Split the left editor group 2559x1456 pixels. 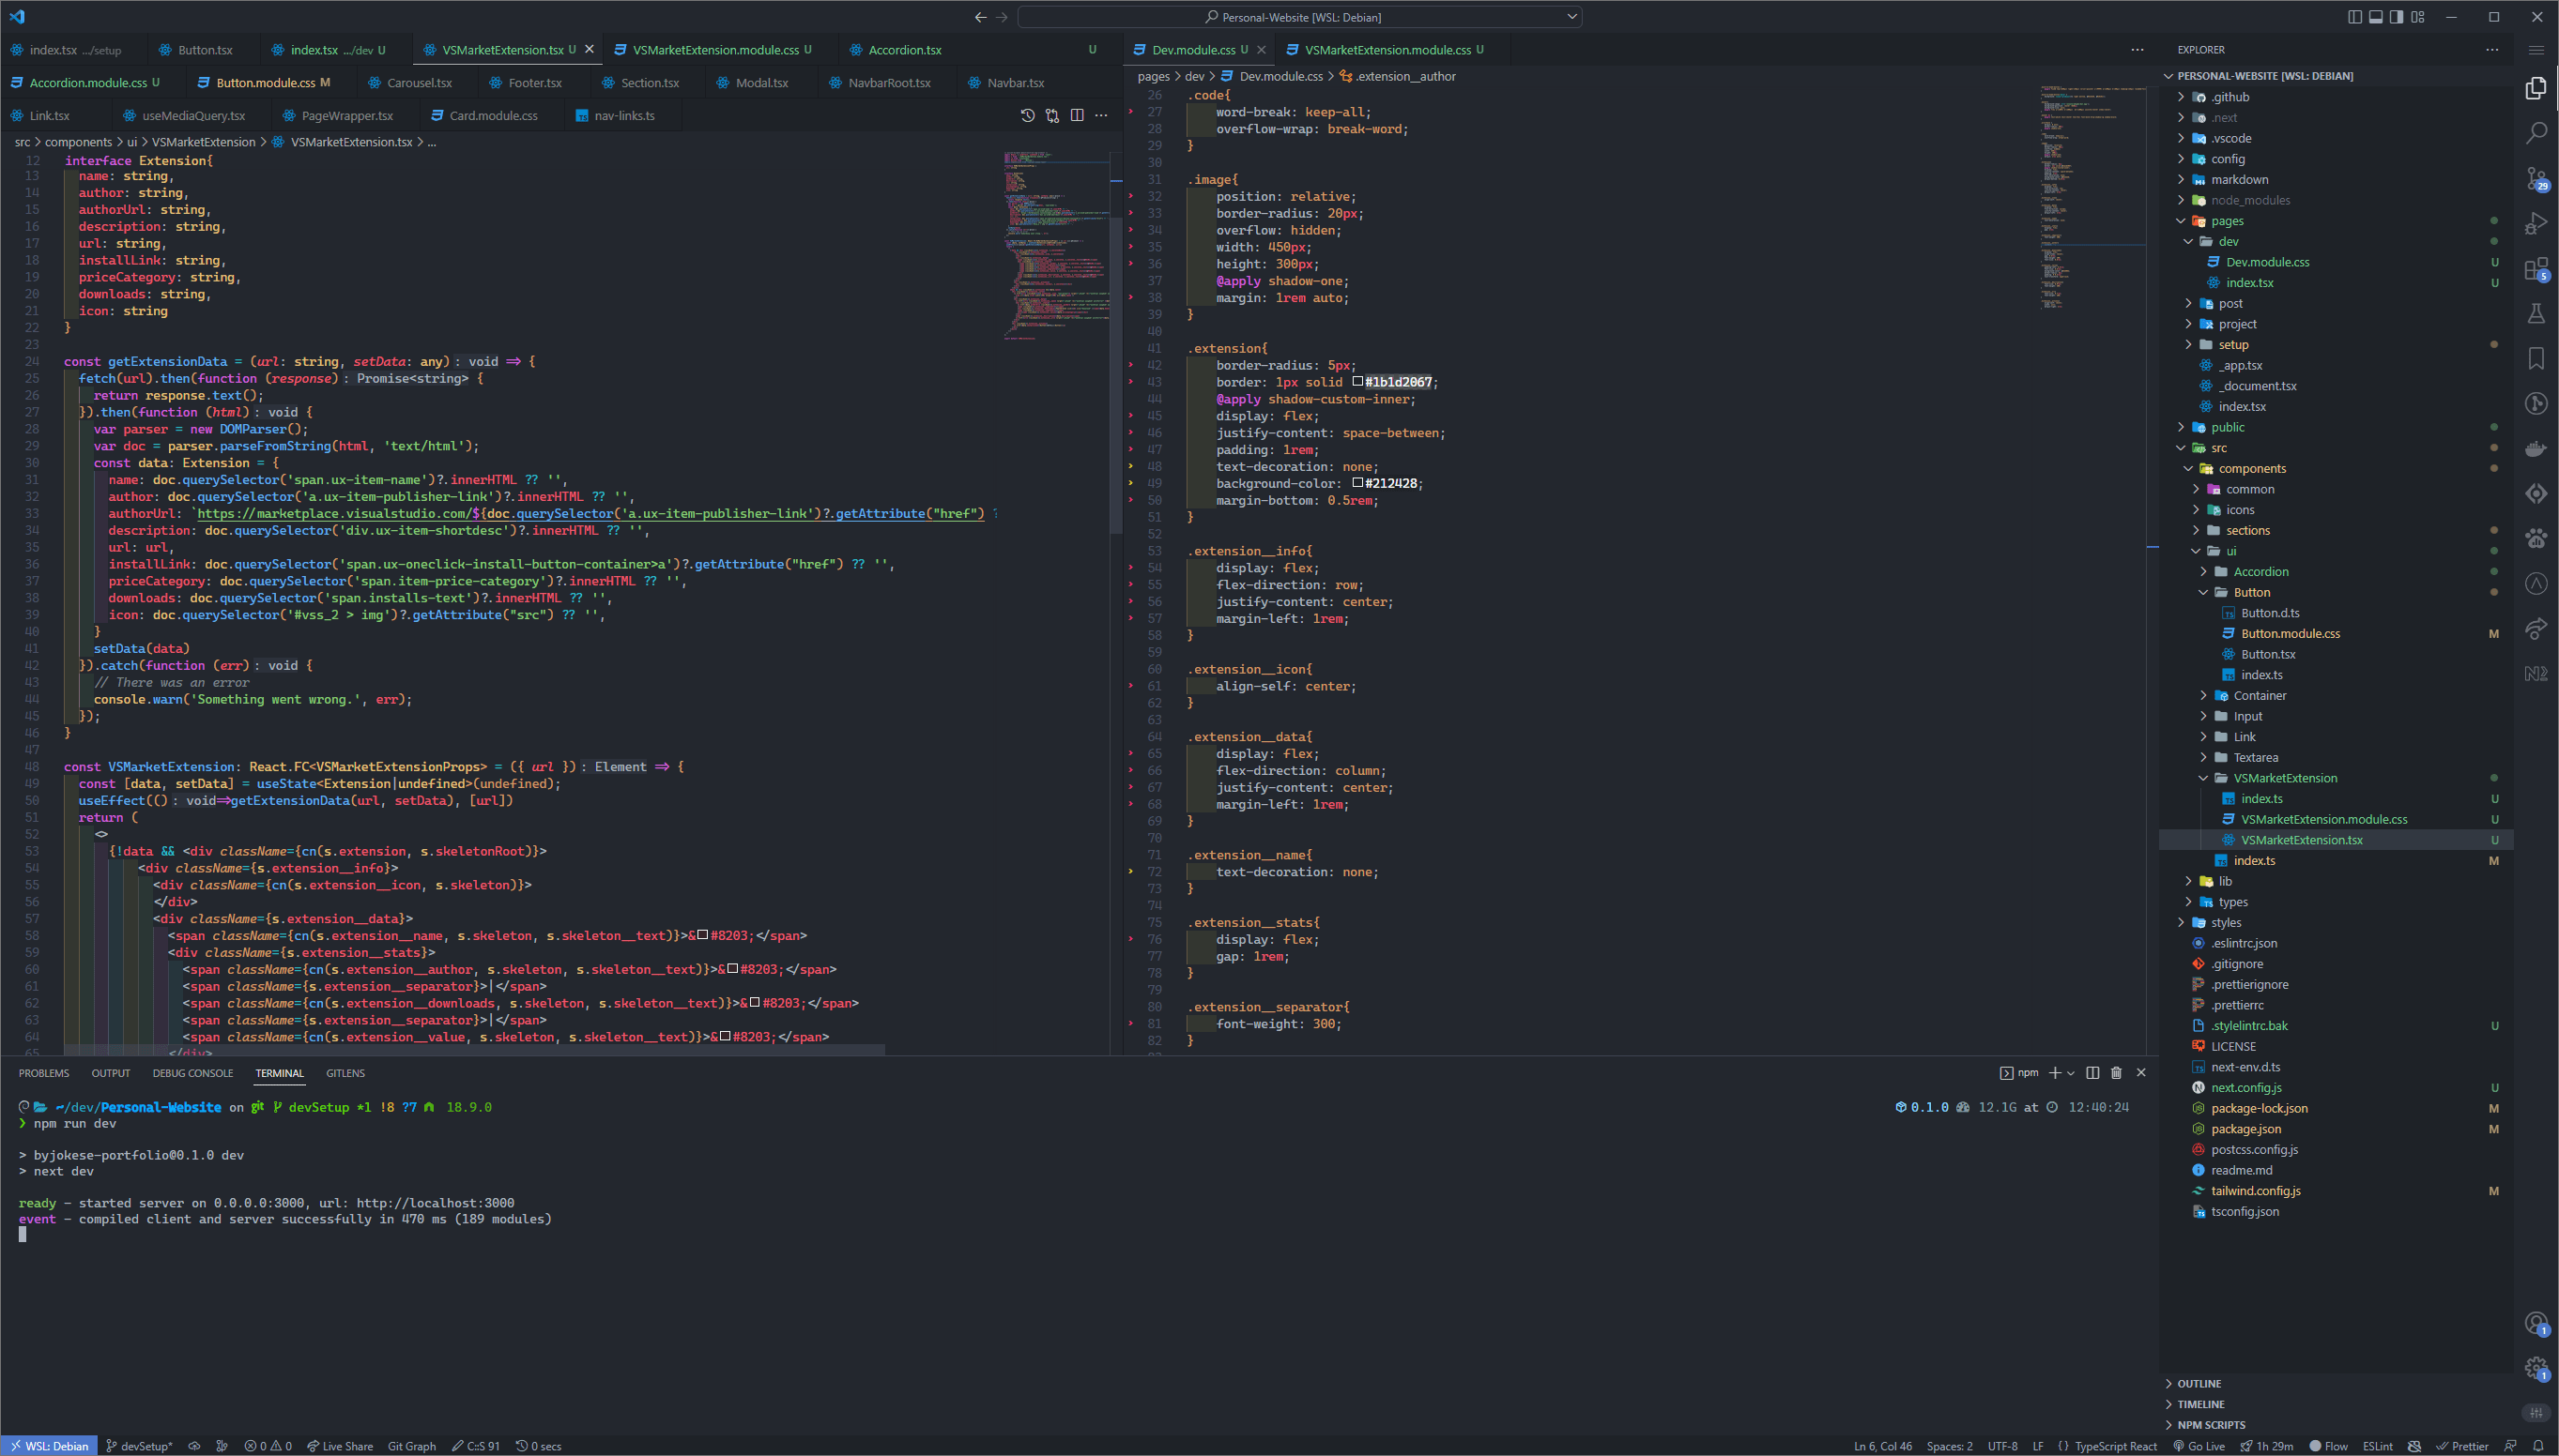click(x=1077, y=115)
